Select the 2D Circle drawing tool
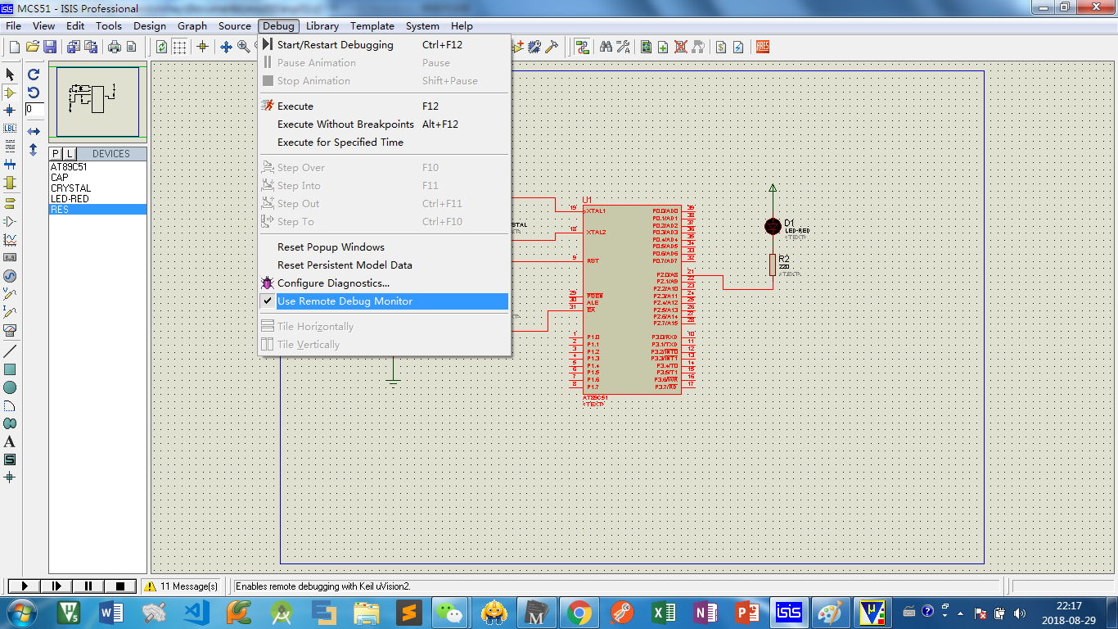Viewport: 1118px width, 629px height. click(10, 387)
